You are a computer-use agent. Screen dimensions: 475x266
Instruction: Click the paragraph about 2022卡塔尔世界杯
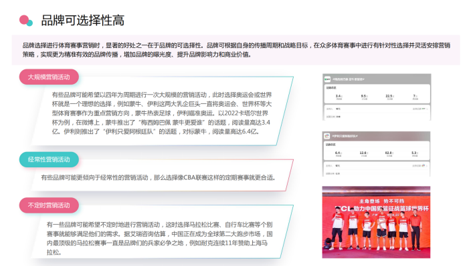(x=162, y=113)
